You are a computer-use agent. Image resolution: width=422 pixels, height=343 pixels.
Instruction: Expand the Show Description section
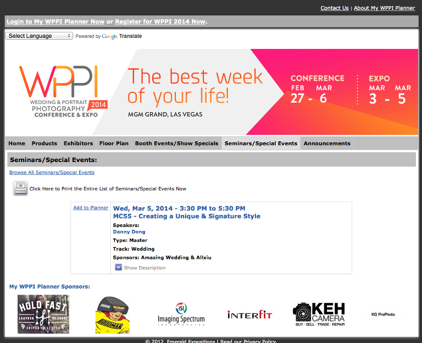145,268
